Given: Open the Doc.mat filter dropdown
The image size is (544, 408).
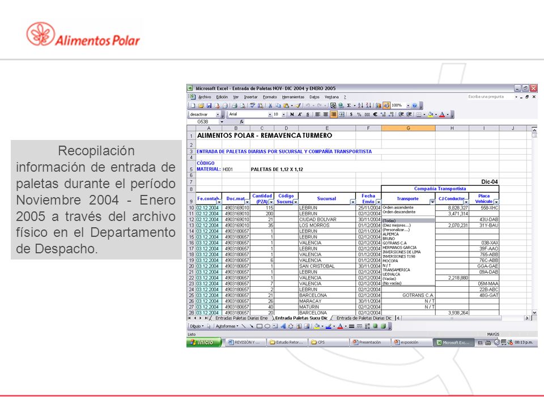Looking at the screenshot, I should tap(247, 202).
